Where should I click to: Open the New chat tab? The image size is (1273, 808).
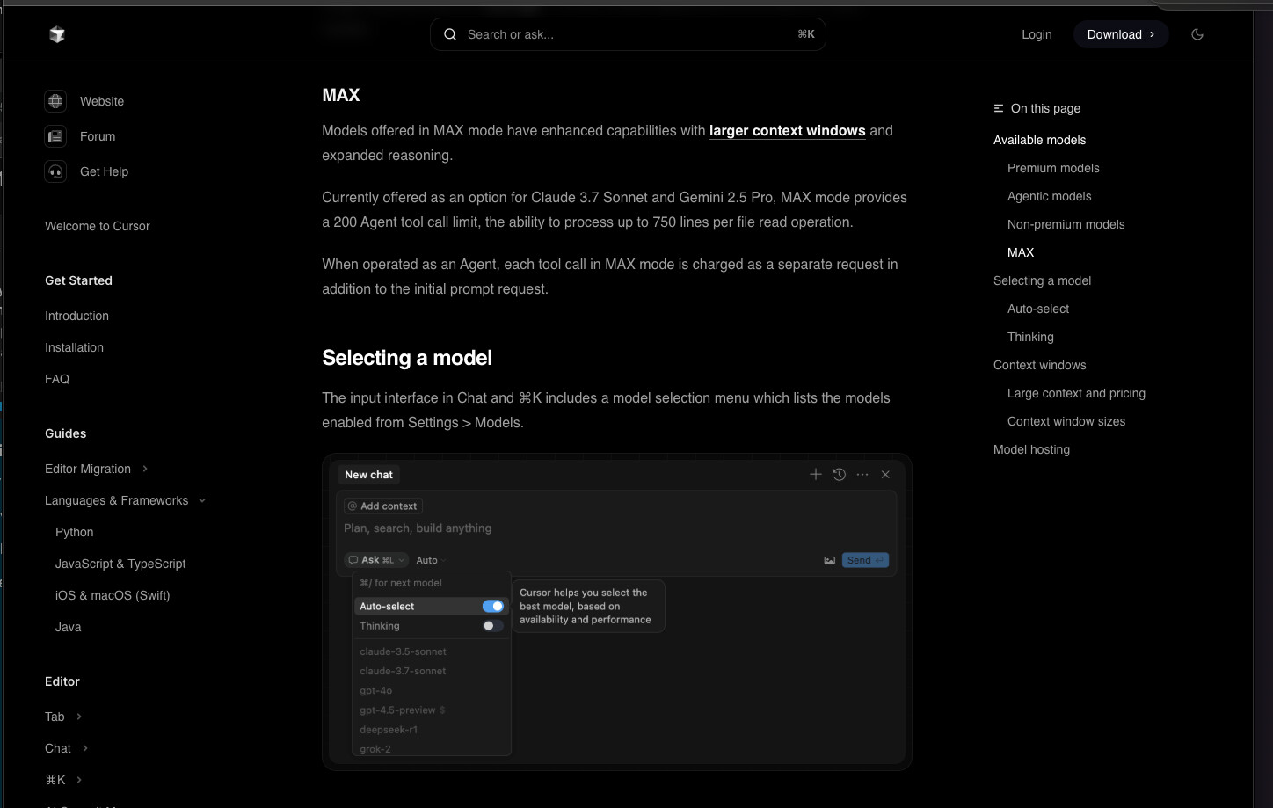coord(368,474)
